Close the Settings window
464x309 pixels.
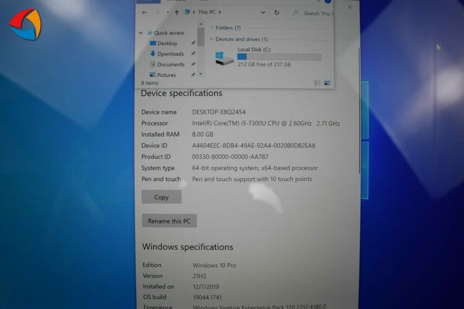coord(350,7)
